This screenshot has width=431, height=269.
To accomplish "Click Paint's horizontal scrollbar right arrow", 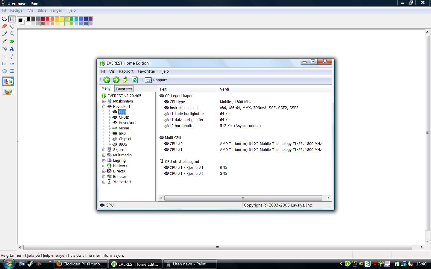I will [x=422, y=247].
